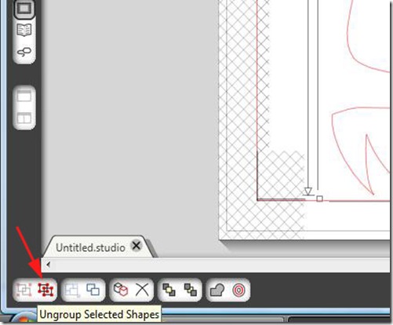Delete selected shapes with the X icon

142,290
